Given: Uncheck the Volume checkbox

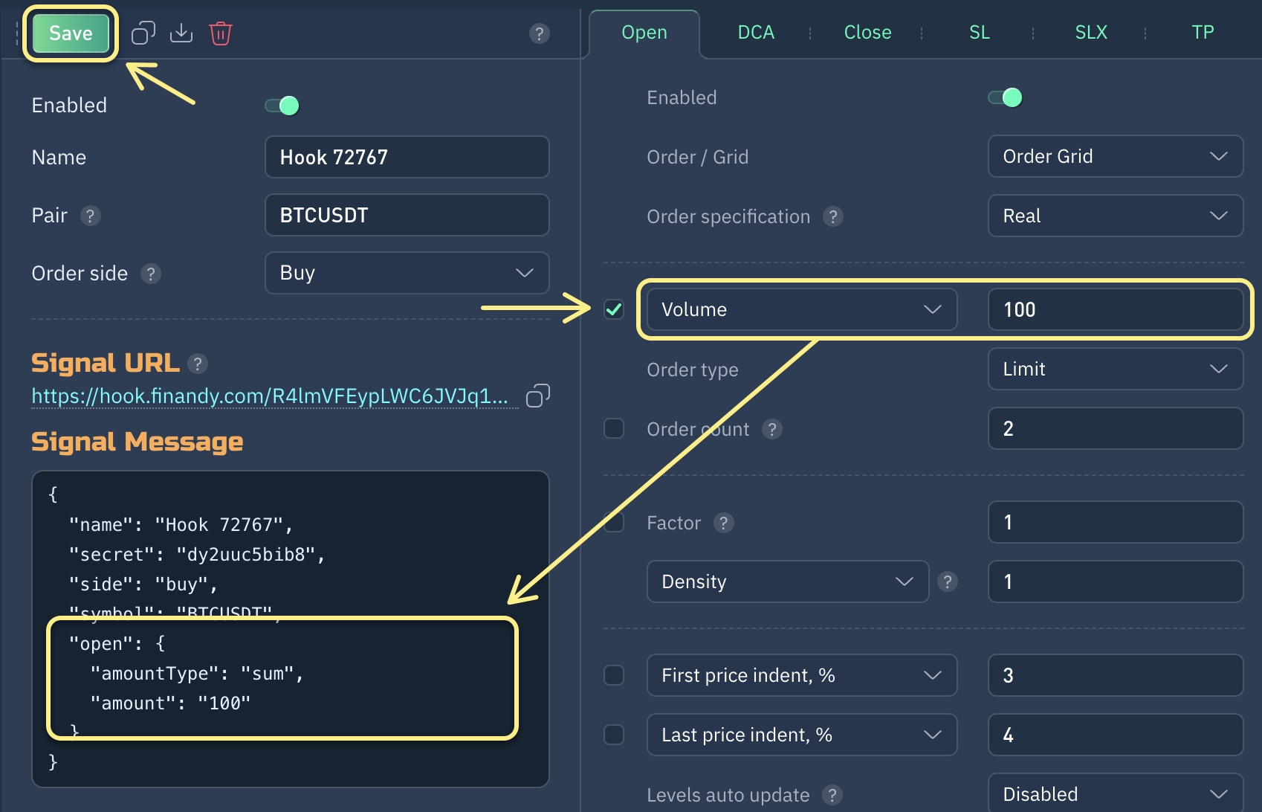Looking at the screenshot, I should (x=614, y=309).
